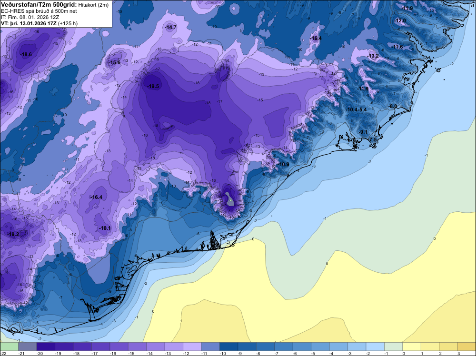Click the forecast offset "(+125 h)" text

click(68, 23)
